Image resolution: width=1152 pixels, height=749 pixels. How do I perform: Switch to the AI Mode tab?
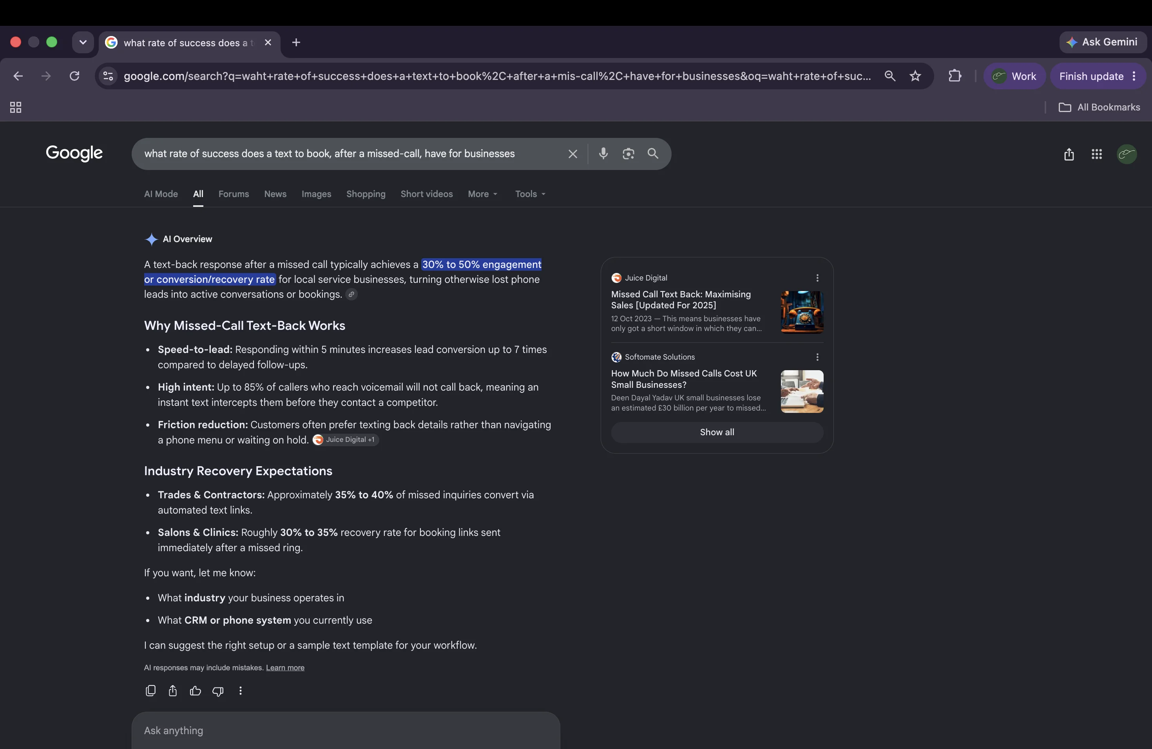pos(161,194)
